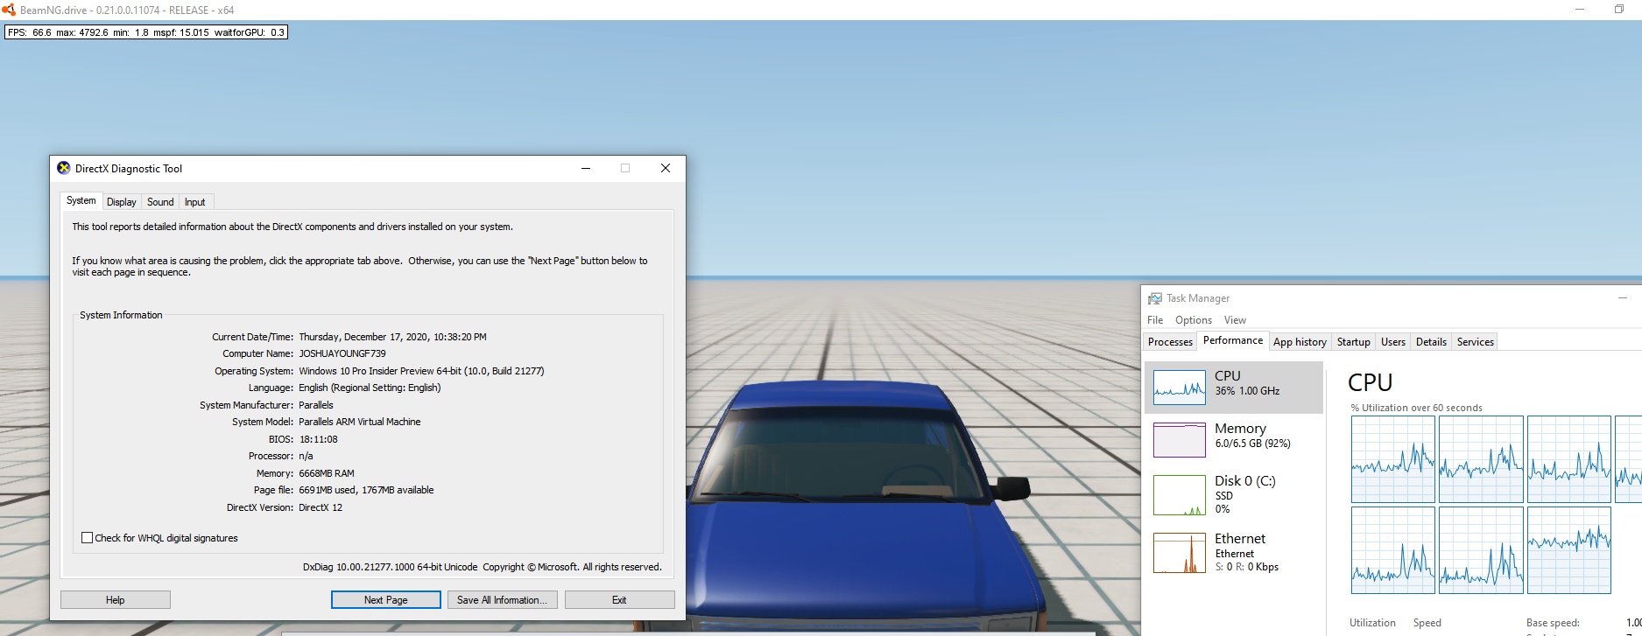Minimize the BeamNG.drive window
Viewport: 1642px width, 636px height.
1580,10
